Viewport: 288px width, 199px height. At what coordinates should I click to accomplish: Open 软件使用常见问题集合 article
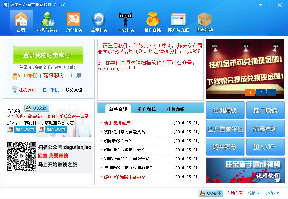[x=124, y=132]
